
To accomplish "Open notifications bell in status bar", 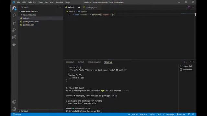I will [x=193, y=114].
